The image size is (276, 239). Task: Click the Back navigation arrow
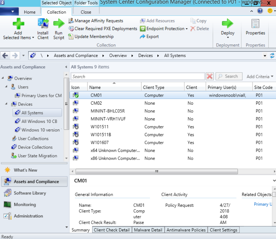[5, 56]
